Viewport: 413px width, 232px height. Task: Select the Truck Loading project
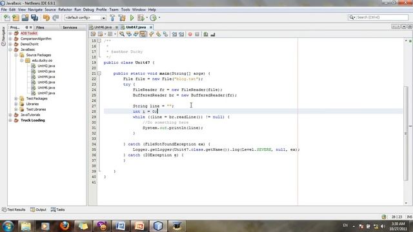pyautogui.click(x=33, y=121)
